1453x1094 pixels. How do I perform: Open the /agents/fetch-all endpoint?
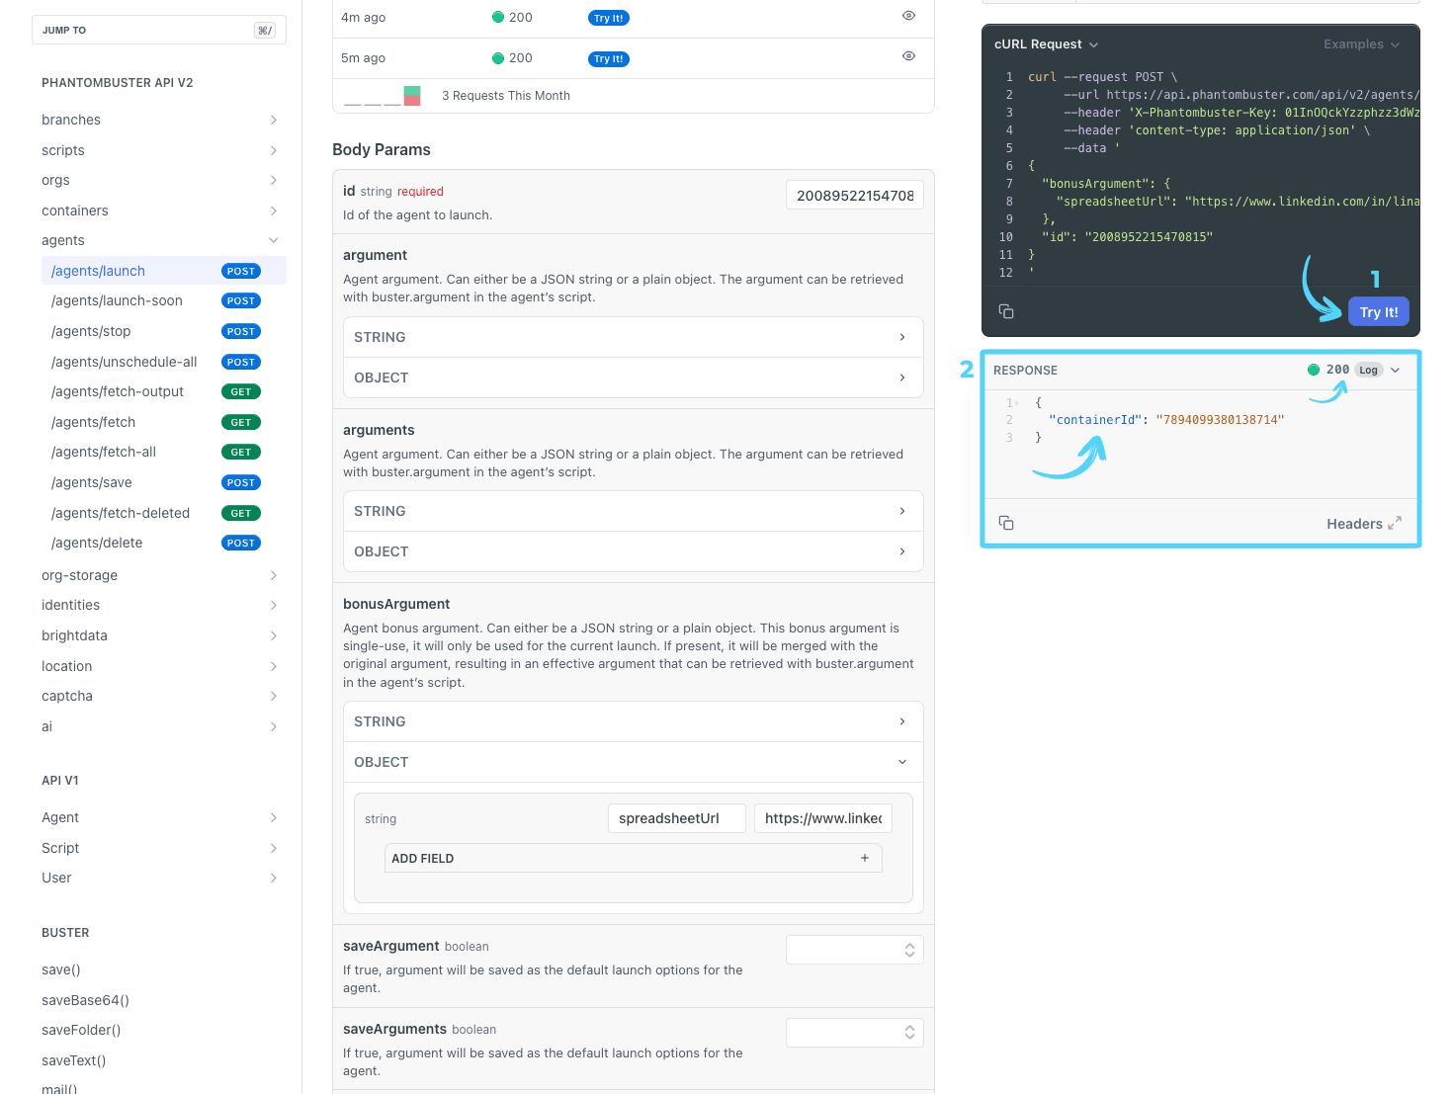click(x=103, y=452)
